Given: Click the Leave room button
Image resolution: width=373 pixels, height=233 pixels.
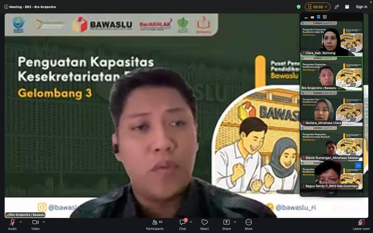Looking at the screenshot, I should pyautogui.click(x=361, y=224).
